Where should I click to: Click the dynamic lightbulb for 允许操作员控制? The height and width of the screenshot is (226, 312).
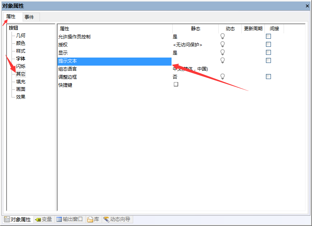222,36
